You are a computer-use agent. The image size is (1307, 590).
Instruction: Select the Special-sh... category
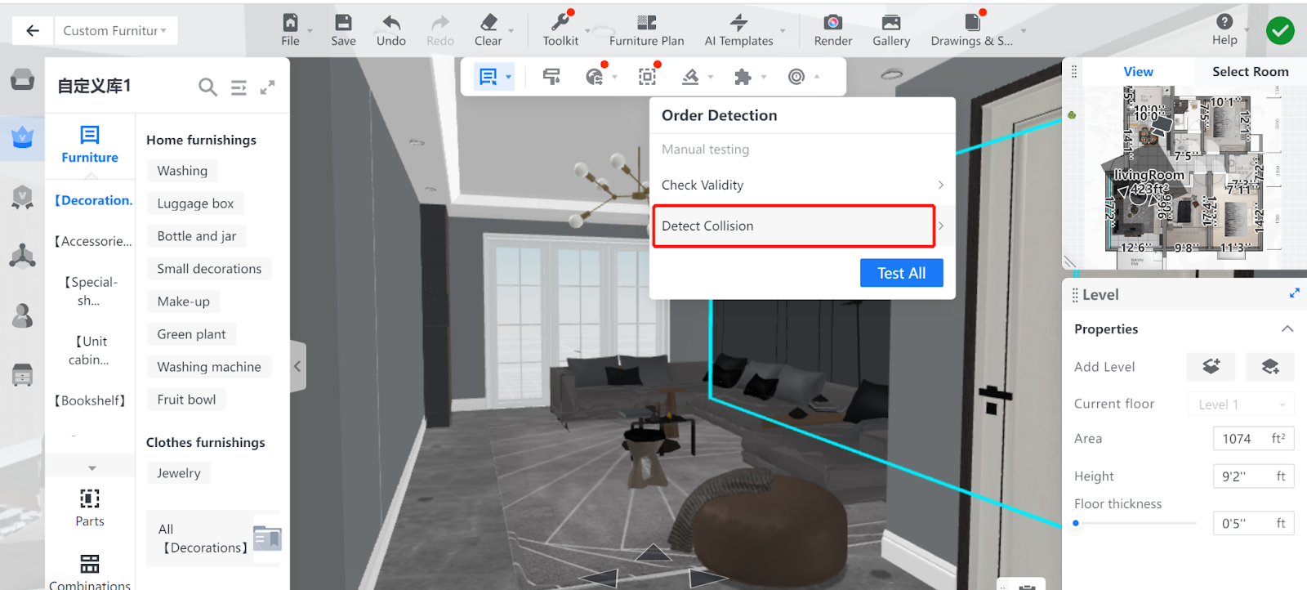90,291
